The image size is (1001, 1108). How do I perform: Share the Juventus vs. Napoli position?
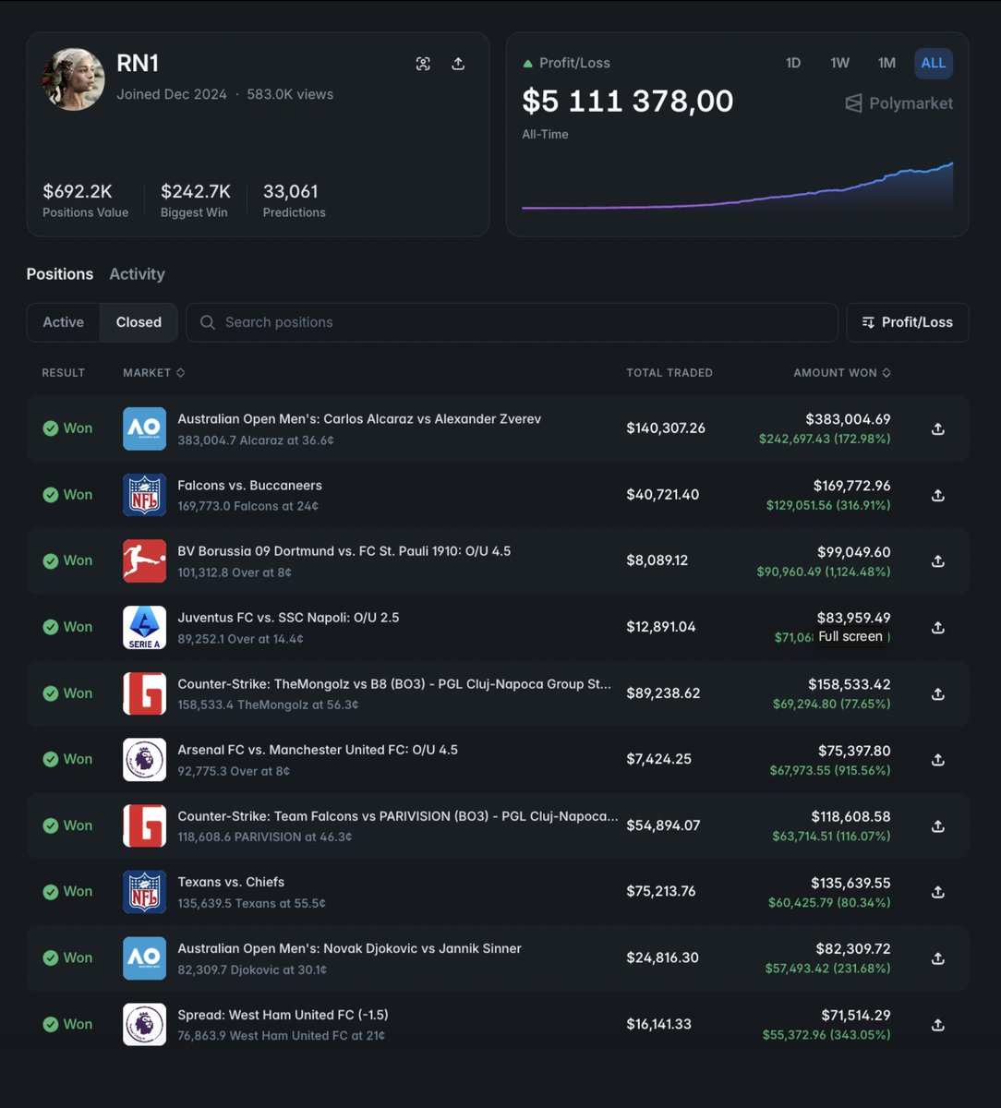point(937,628)
